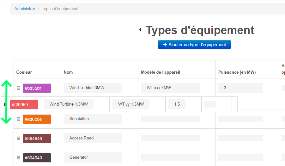
Task: Click drag handle beside Generator row
Action: tap(18, 157)
